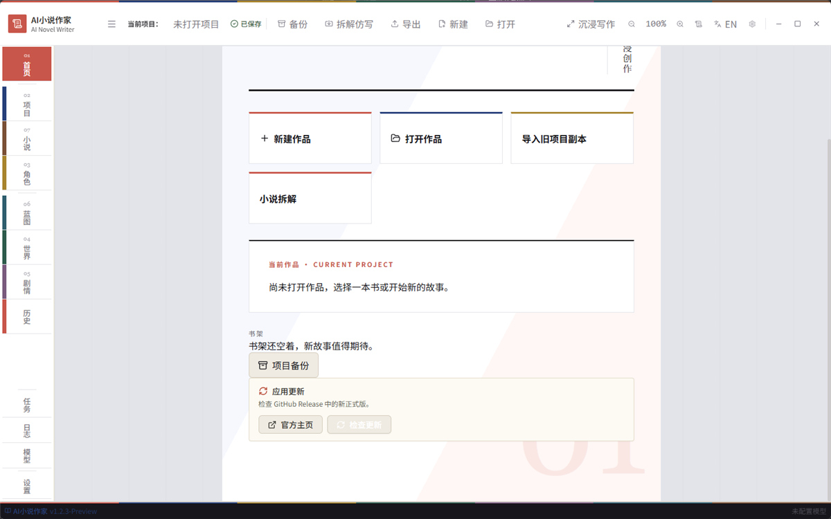Click the 书架还空着 bookshelf message
Image resolution: width=831 pixels, height=519 pixels.
[312, 346]
